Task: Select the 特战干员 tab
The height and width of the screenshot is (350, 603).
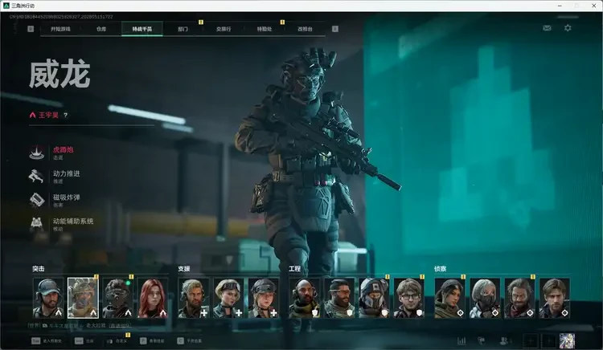Action: tap(142, 29)
